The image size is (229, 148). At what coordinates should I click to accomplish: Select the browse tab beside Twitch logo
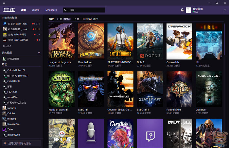pyautogui.click(x=24, y=10)
